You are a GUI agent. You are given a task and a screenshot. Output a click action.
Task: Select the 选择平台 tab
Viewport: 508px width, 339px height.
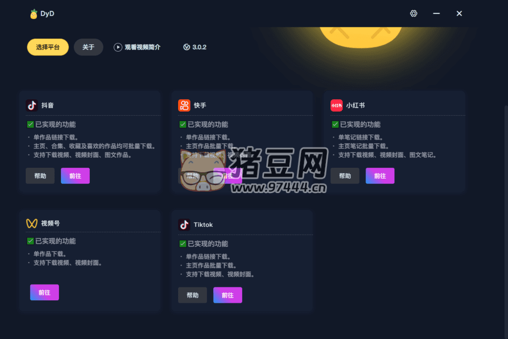(x=48, y=47)
